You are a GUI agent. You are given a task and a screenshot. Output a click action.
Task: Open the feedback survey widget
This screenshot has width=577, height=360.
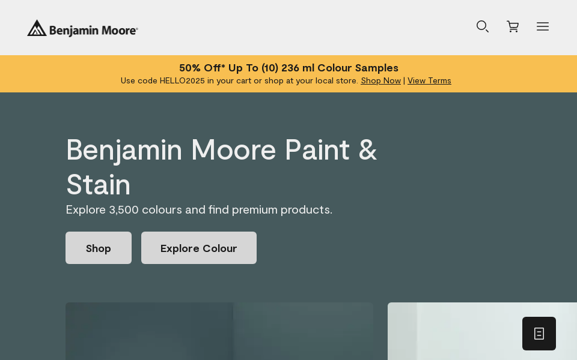(x=539, y=334)
